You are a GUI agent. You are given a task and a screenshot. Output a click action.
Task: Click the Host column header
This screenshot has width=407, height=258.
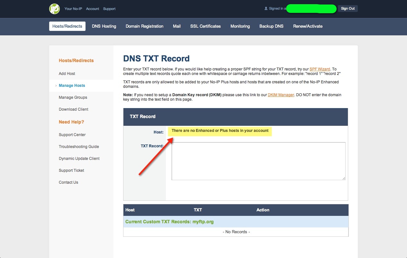point(130,210)
